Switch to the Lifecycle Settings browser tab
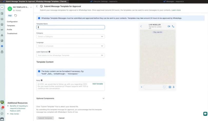The image size is (208, 121). 104,2
